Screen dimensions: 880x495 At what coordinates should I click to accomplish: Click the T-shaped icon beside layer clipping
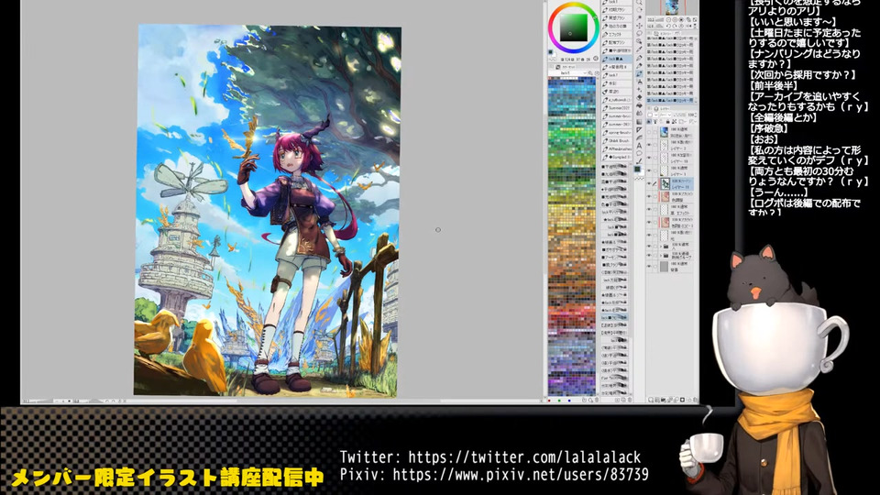coord(655,121)
